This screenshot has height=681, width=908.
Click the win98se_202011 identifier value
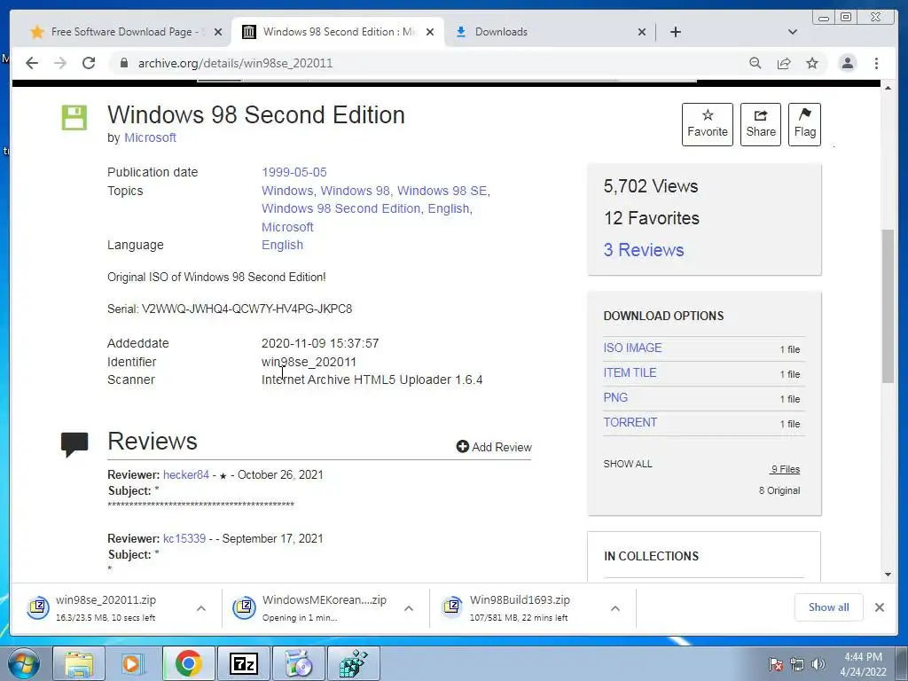[x=309, y=362]
